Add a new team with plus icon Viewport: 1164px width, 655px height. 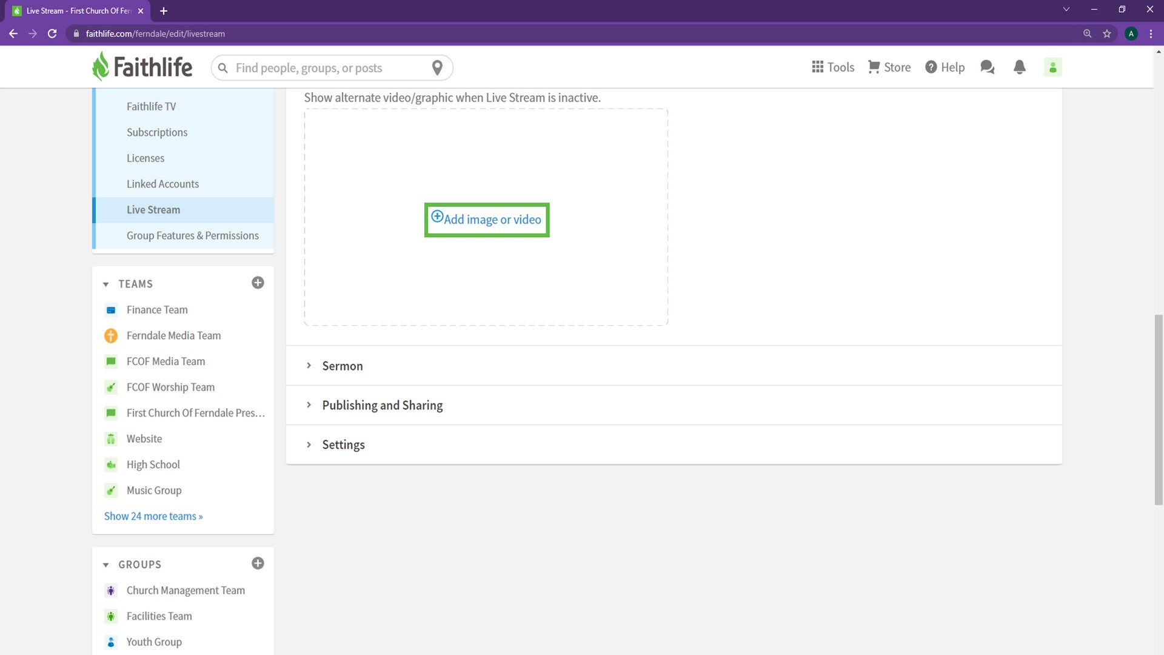point(258,283)
